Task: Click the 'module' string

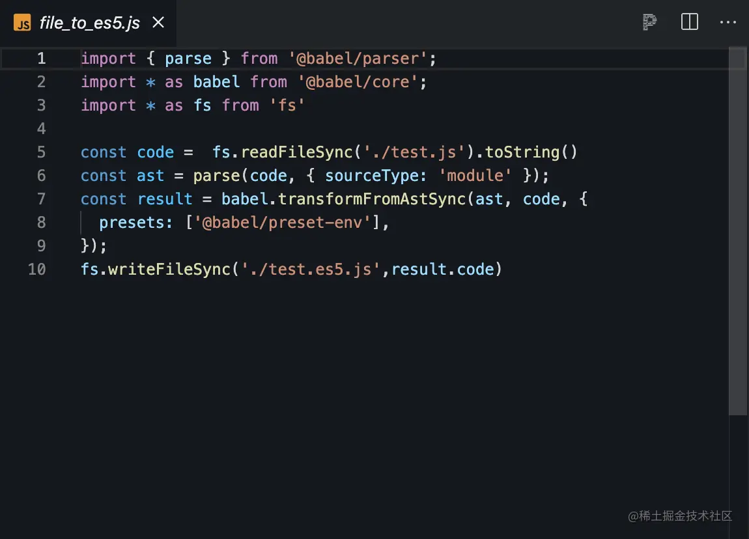Action: tap(475, 175)
